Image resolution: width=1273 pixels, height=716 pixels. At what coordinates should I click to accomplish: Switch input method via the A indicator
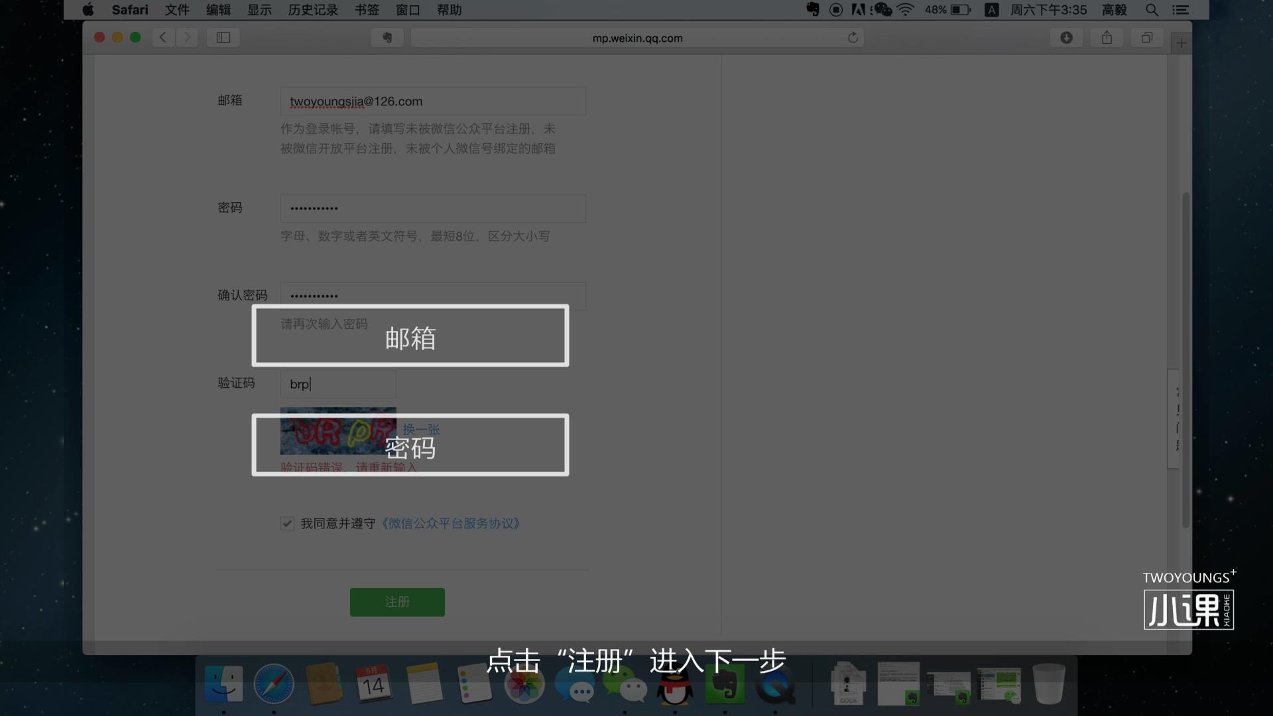click(991, 10)
